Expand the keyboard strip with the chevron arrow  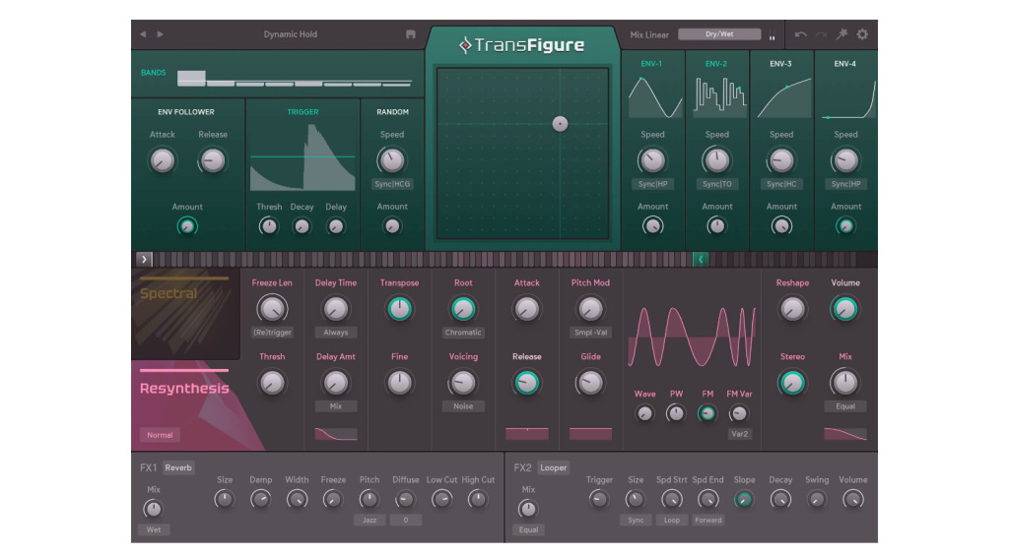[144, 259]
